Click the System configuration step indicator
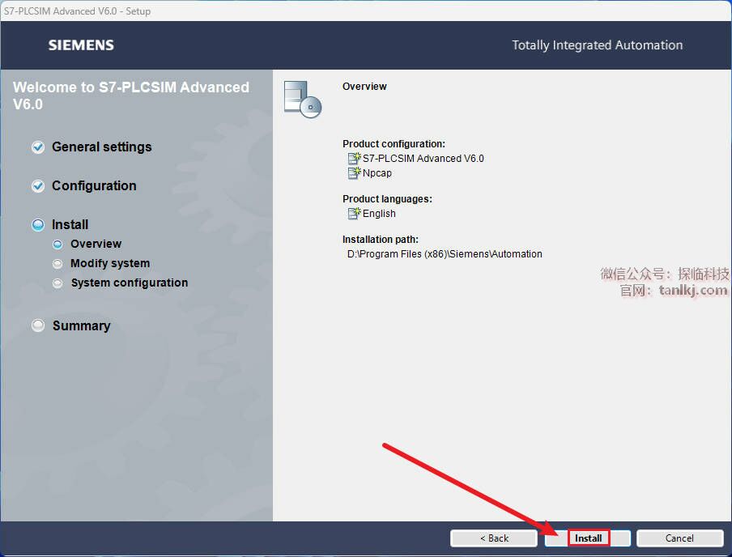This screenshot has height=557, width=732. (57, 283)
